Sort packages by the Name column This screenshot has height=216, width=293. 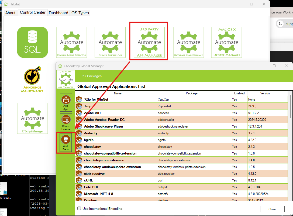tap(118, 93)
